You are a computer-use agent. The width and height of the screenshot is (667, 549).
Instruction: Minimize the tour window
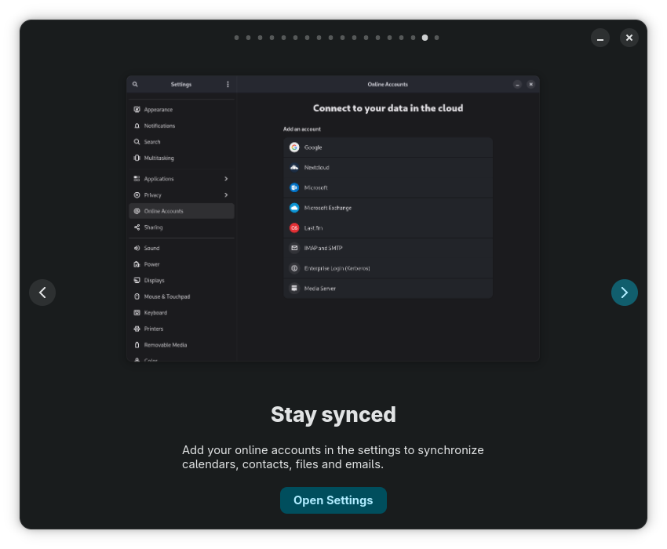[x=600, y=38]
